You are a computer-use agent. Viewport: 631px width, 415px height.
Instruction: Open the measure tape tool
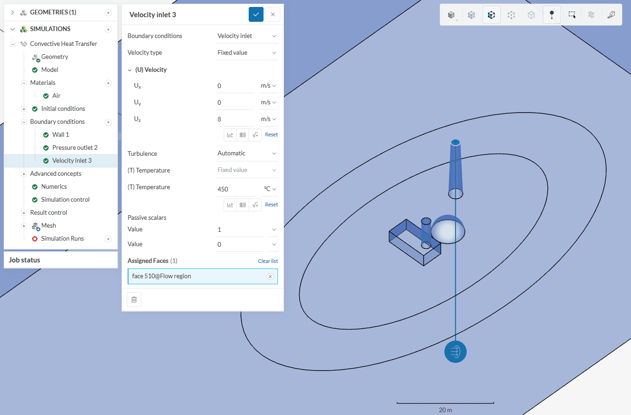point(611,15)
